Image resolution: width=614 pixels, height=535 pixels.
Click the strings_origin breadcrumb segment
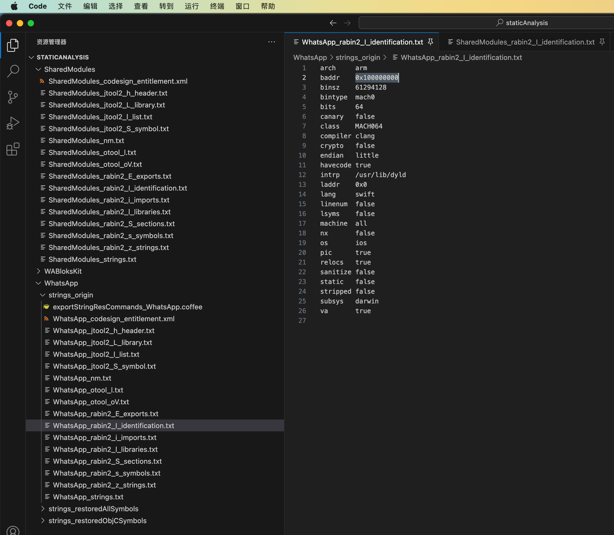pyautogui.click(x=358, y=57)
